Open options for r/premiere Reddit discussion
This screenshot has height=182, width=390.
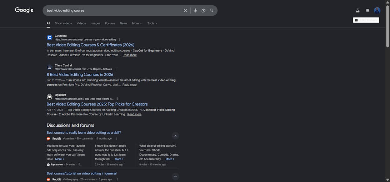coord(117,139)
